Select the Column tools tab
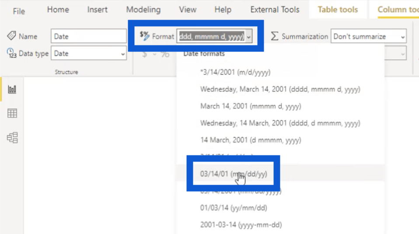This screenshot has height=234, width=419. click(398, 10)
